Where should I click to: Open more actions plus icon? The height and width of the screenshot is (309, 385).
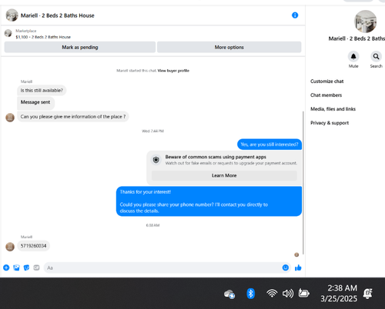pos(6,267)
